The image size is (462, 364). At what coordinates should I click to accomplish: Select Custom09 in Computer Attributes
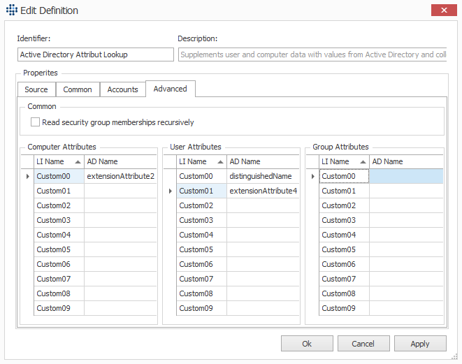click(59, 308)
